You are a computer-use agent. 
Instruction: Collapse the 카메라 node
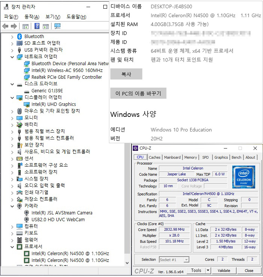click(12, 206)
